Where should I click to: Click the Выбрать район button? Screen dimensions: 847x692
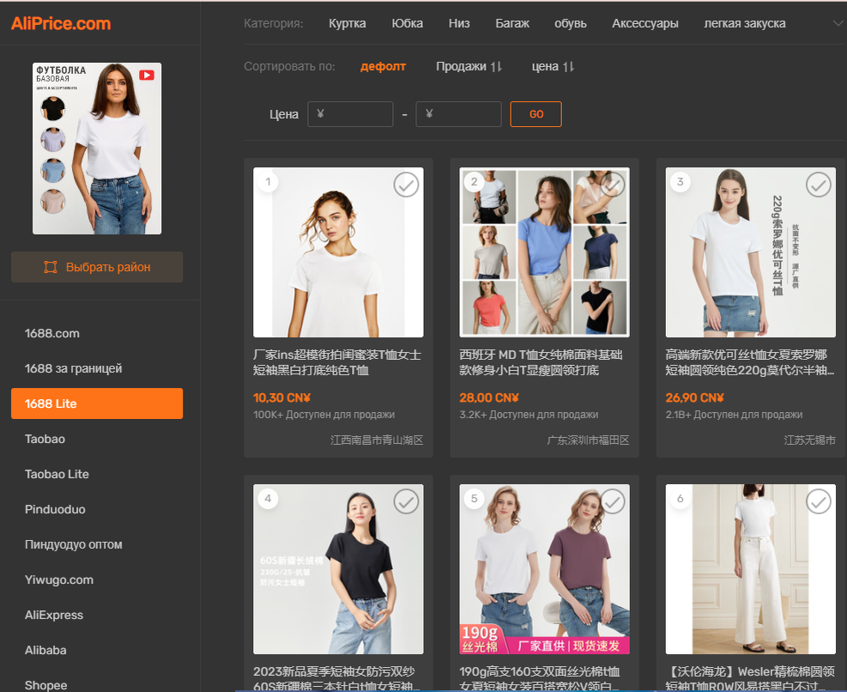(x=97, y=267)
